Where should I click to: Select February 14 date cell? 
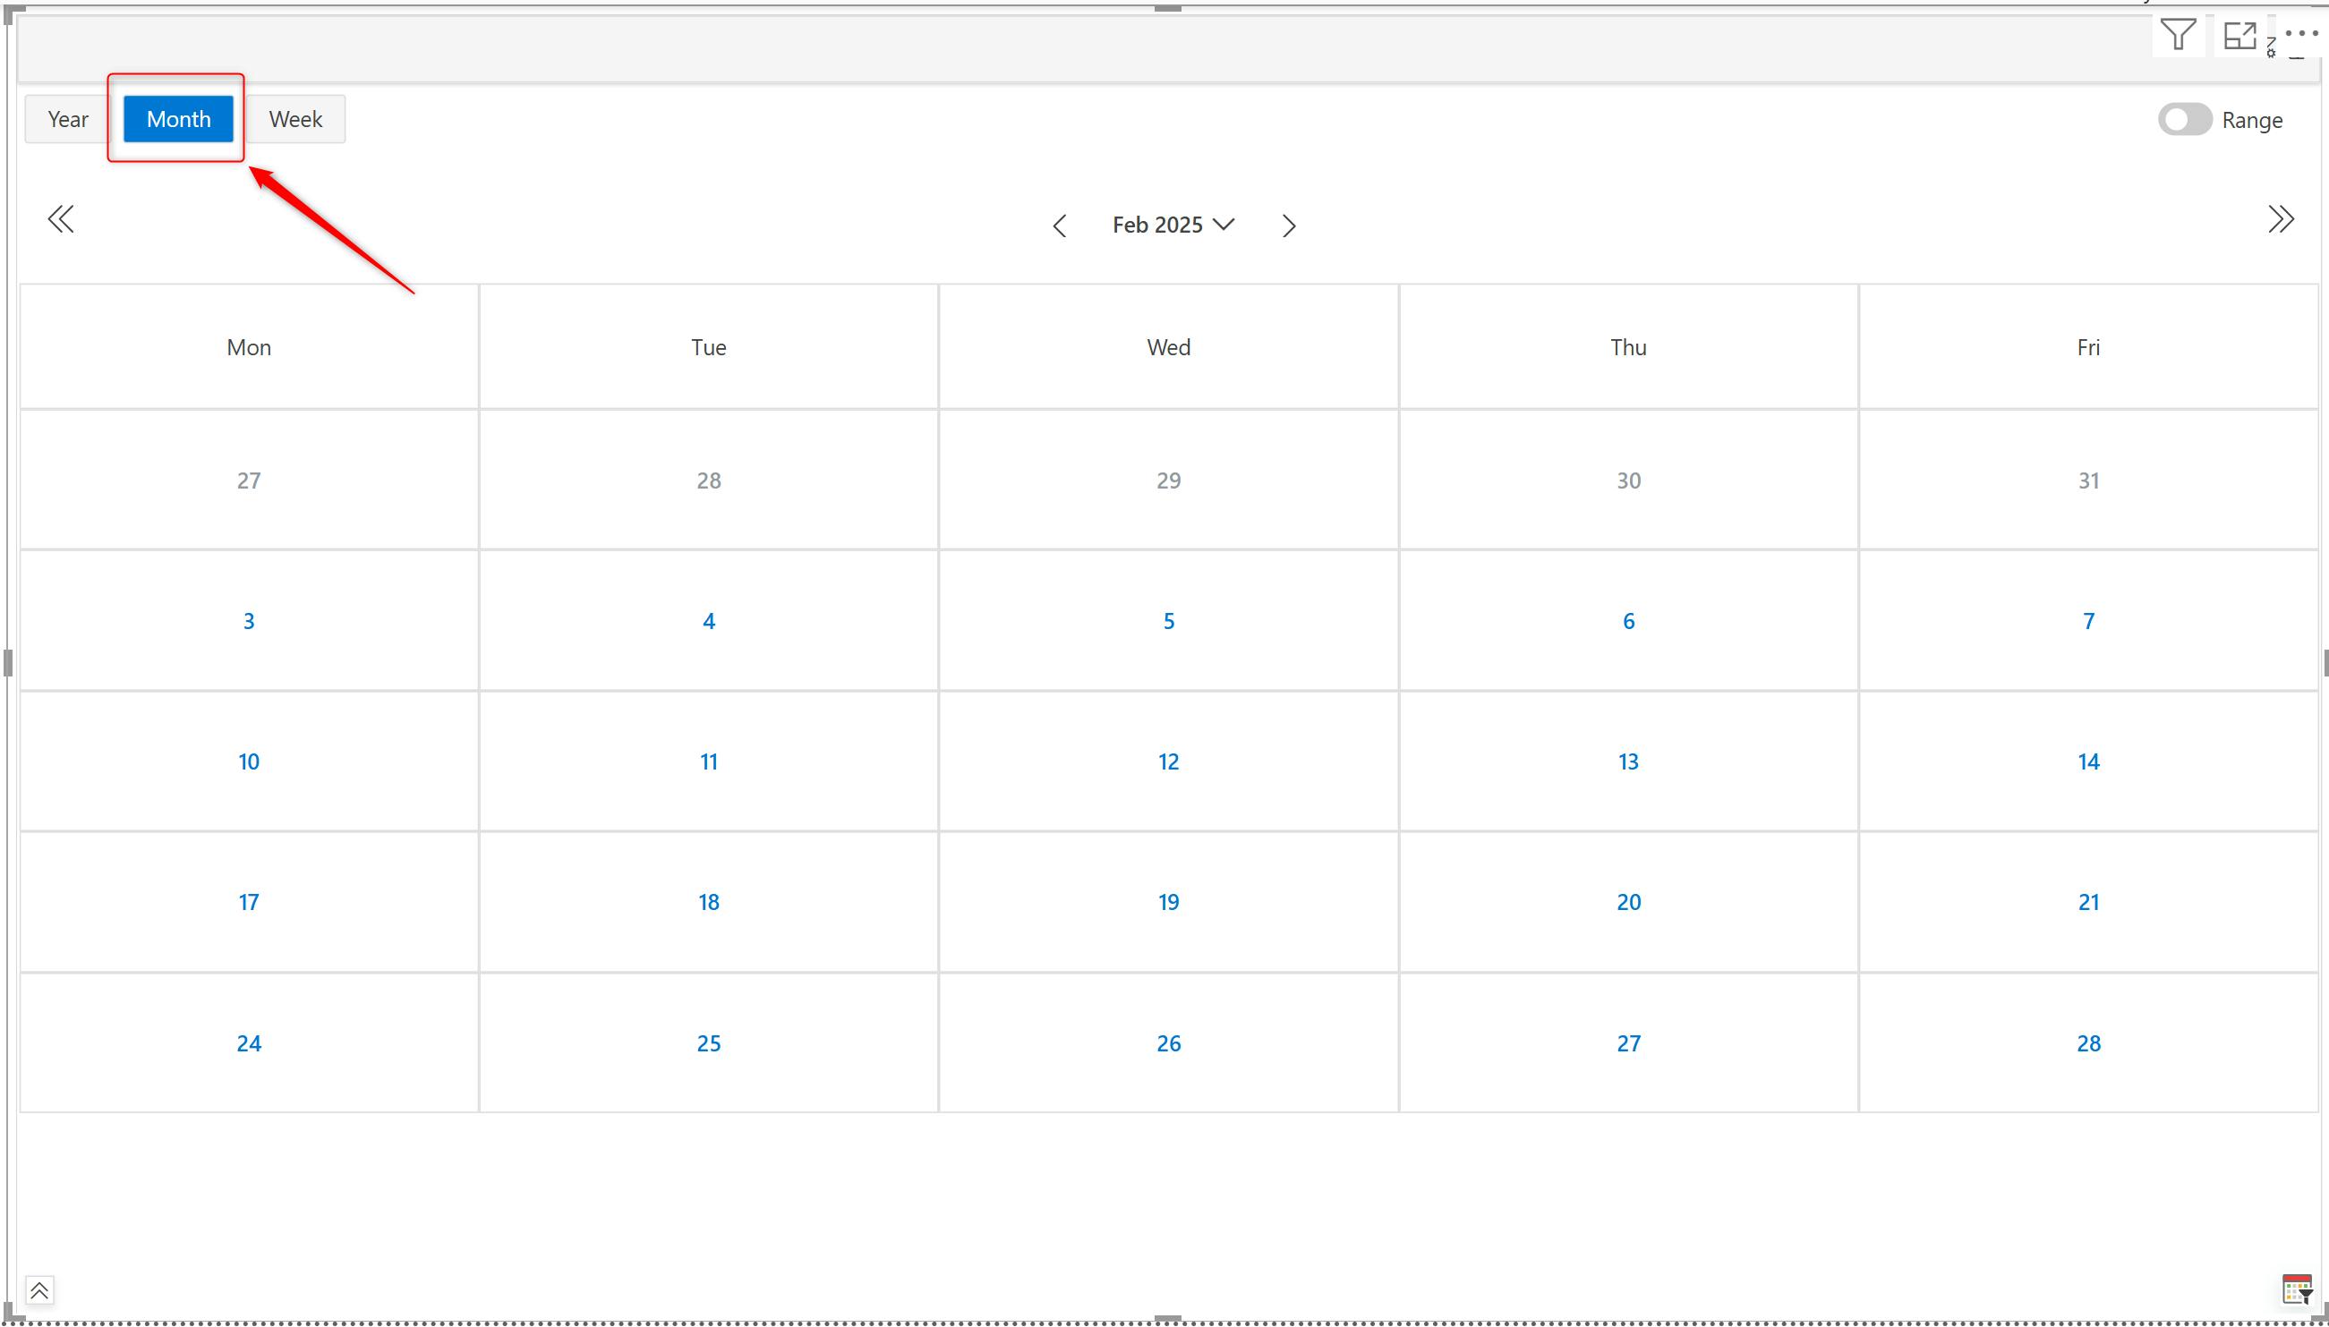click(2087, 762)
